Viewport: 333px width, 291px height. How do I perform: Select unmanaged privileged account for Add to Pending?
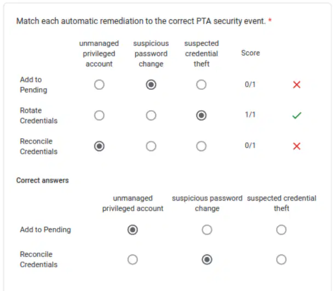tap(99, 84)
